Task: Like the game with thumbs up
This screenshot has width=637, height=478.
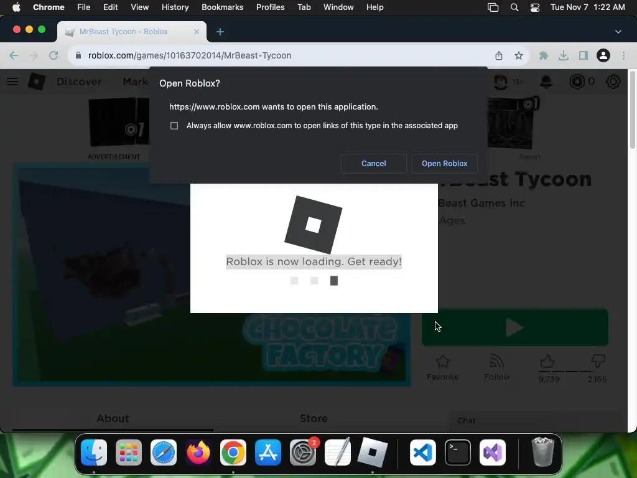Action: 547,361
